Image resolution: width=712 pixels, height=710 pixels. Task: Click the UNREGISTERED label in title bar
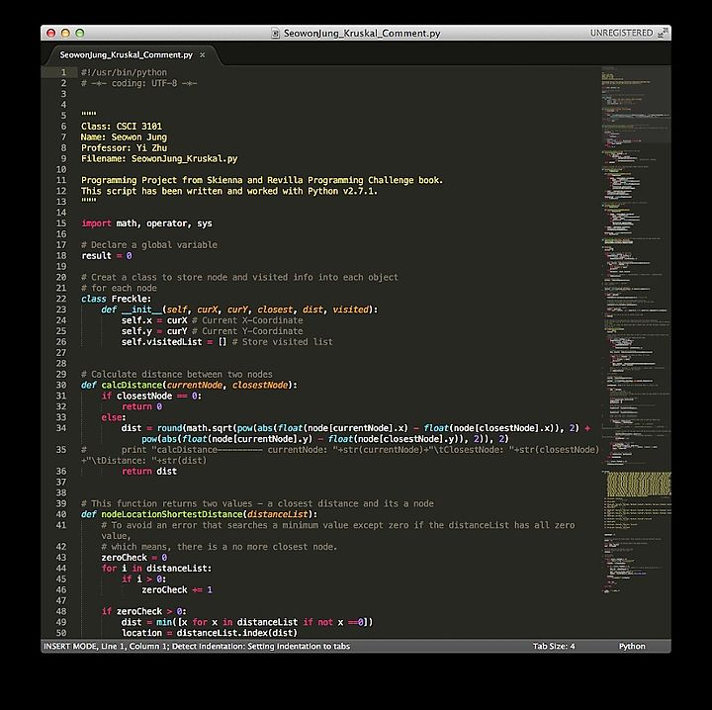point(621,34)
